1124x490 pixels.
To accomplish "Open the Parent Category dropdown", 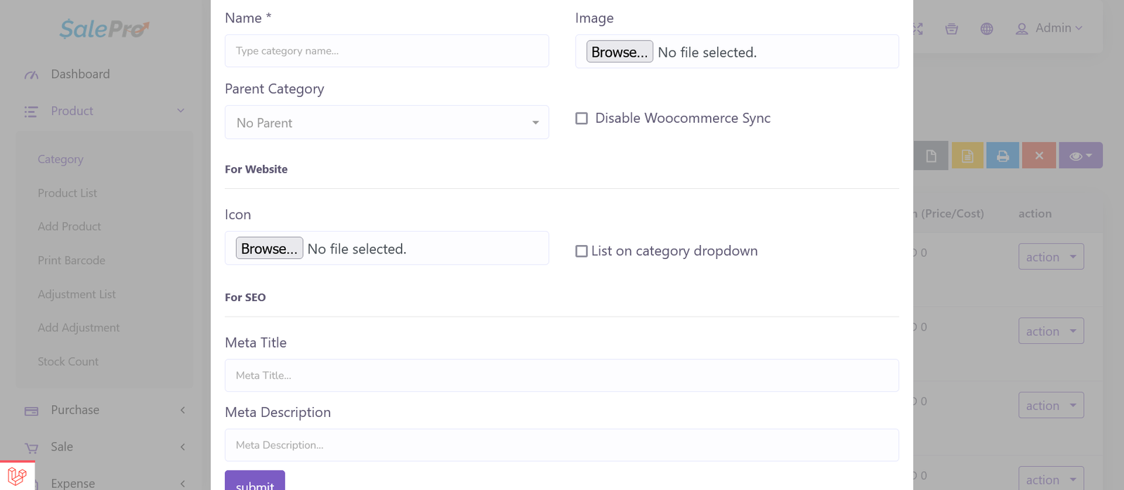I will click(386, 123).
